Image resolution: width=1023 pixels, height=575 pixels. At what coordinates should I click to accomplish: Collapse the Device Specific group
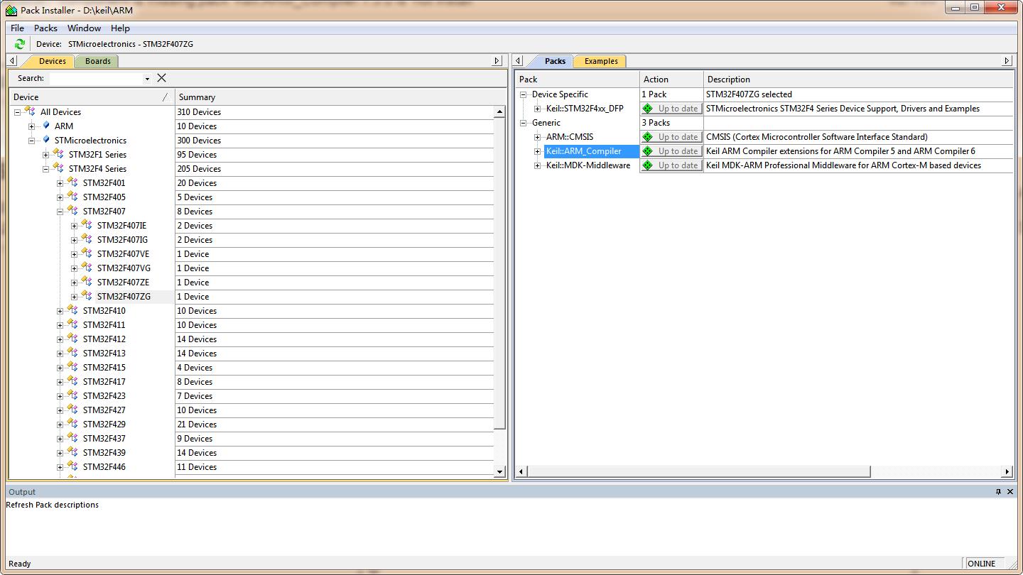click(x=523, y=94)
